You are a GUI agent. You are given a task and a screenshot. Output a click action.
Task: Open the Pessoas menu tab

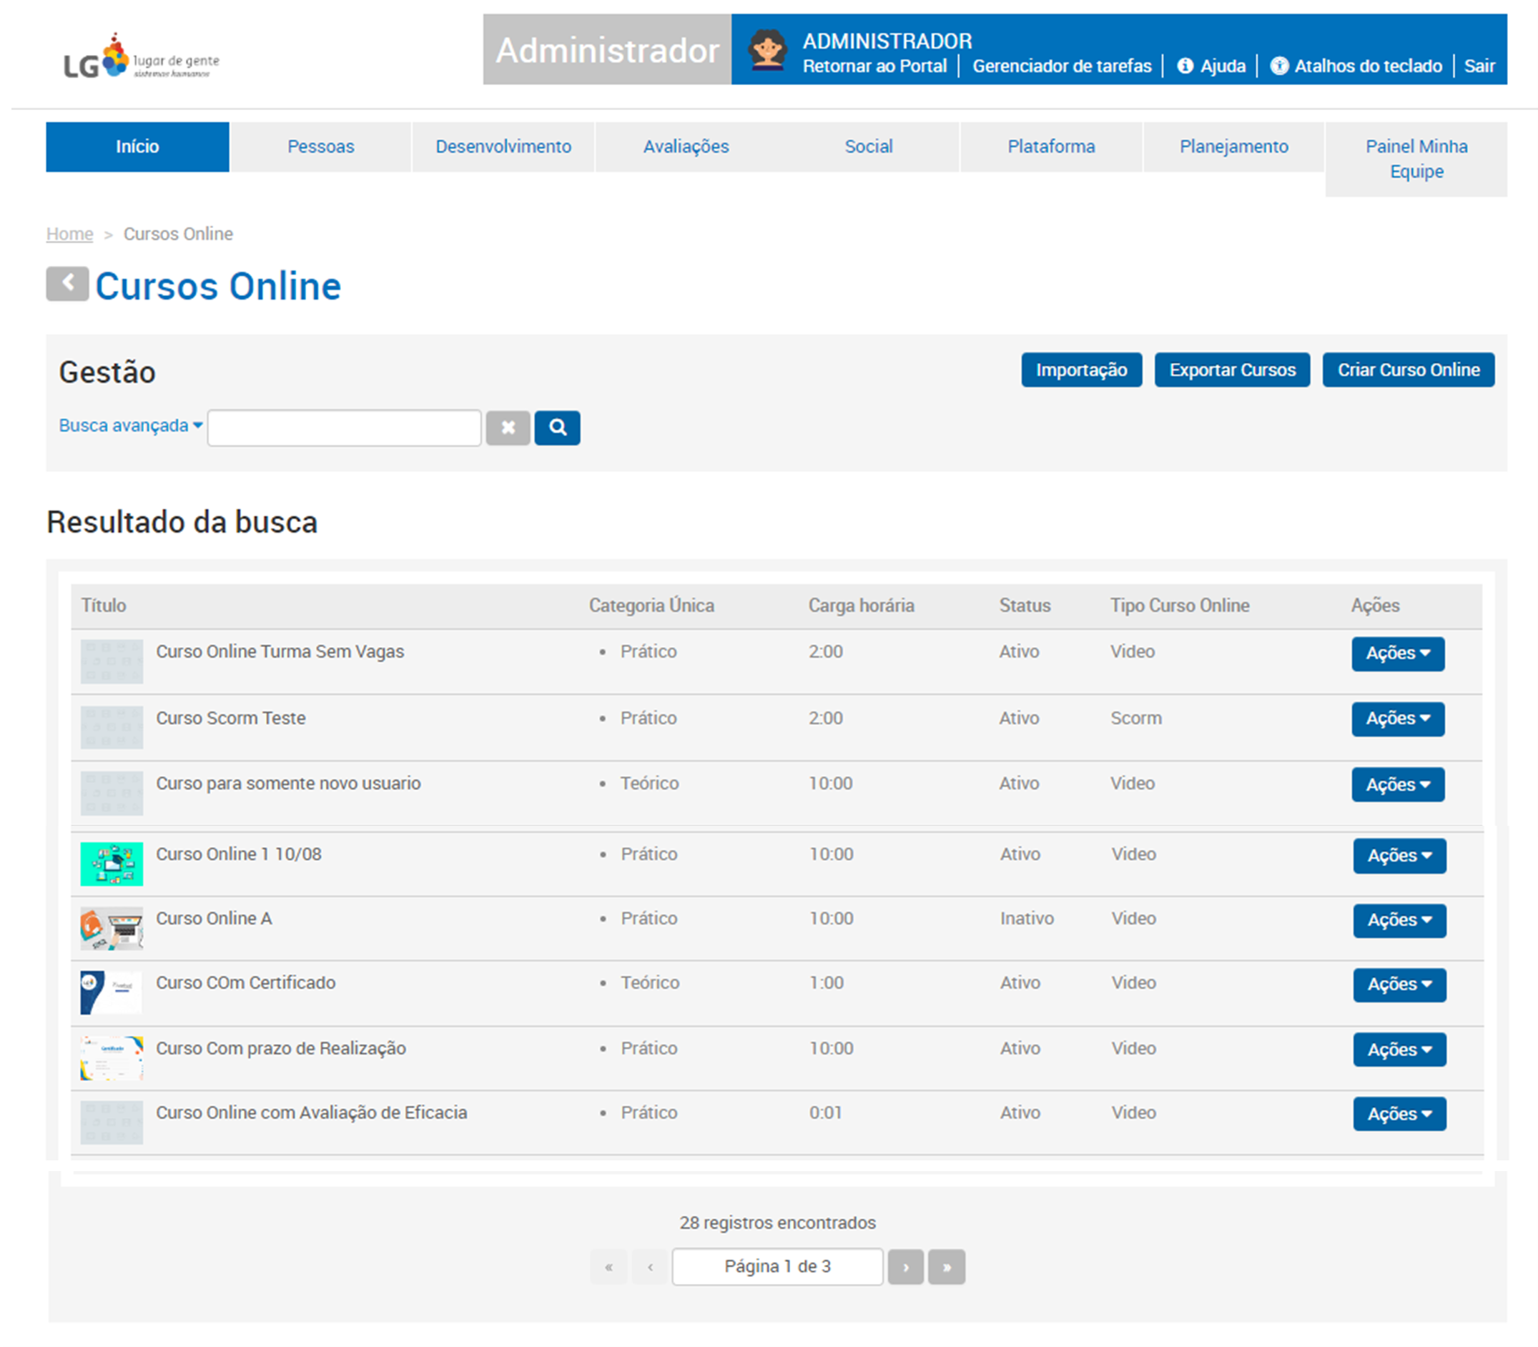pyautogui.click(x=321, y=147)
